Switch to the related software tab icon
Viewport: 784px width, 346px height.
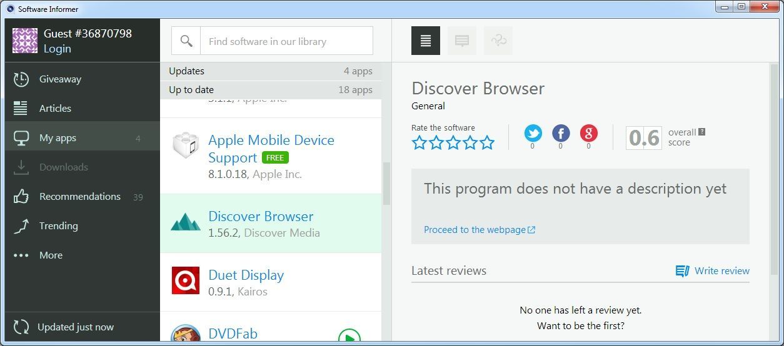[498, 41]
